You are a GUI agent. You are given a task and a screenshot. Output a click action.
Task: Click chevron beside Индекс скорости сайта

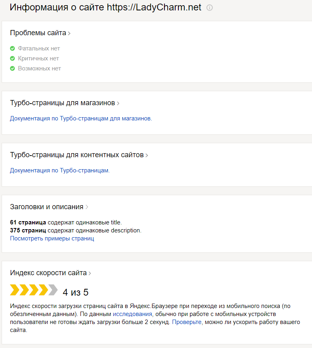pyautogui.click(x=90, y=274)
